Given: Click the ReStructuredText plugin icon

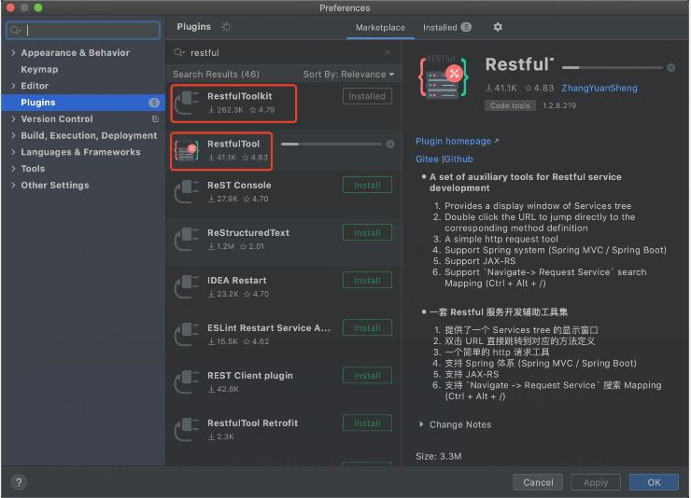Looking at the screenshot, I should click(187, 240).
